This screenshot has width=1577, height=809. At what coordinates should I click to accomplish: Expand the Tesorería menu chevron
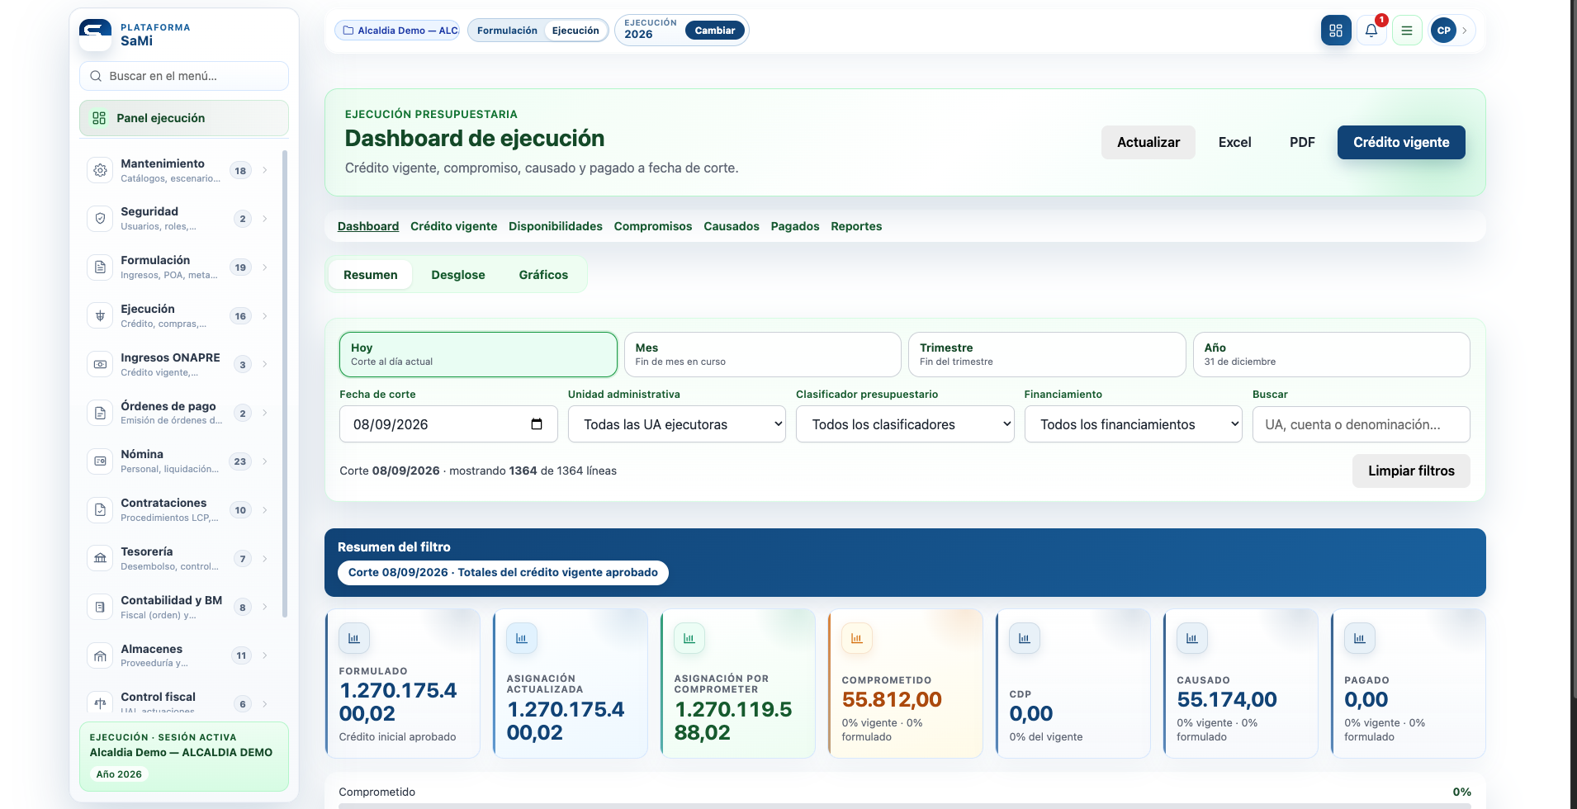point(265,559)
